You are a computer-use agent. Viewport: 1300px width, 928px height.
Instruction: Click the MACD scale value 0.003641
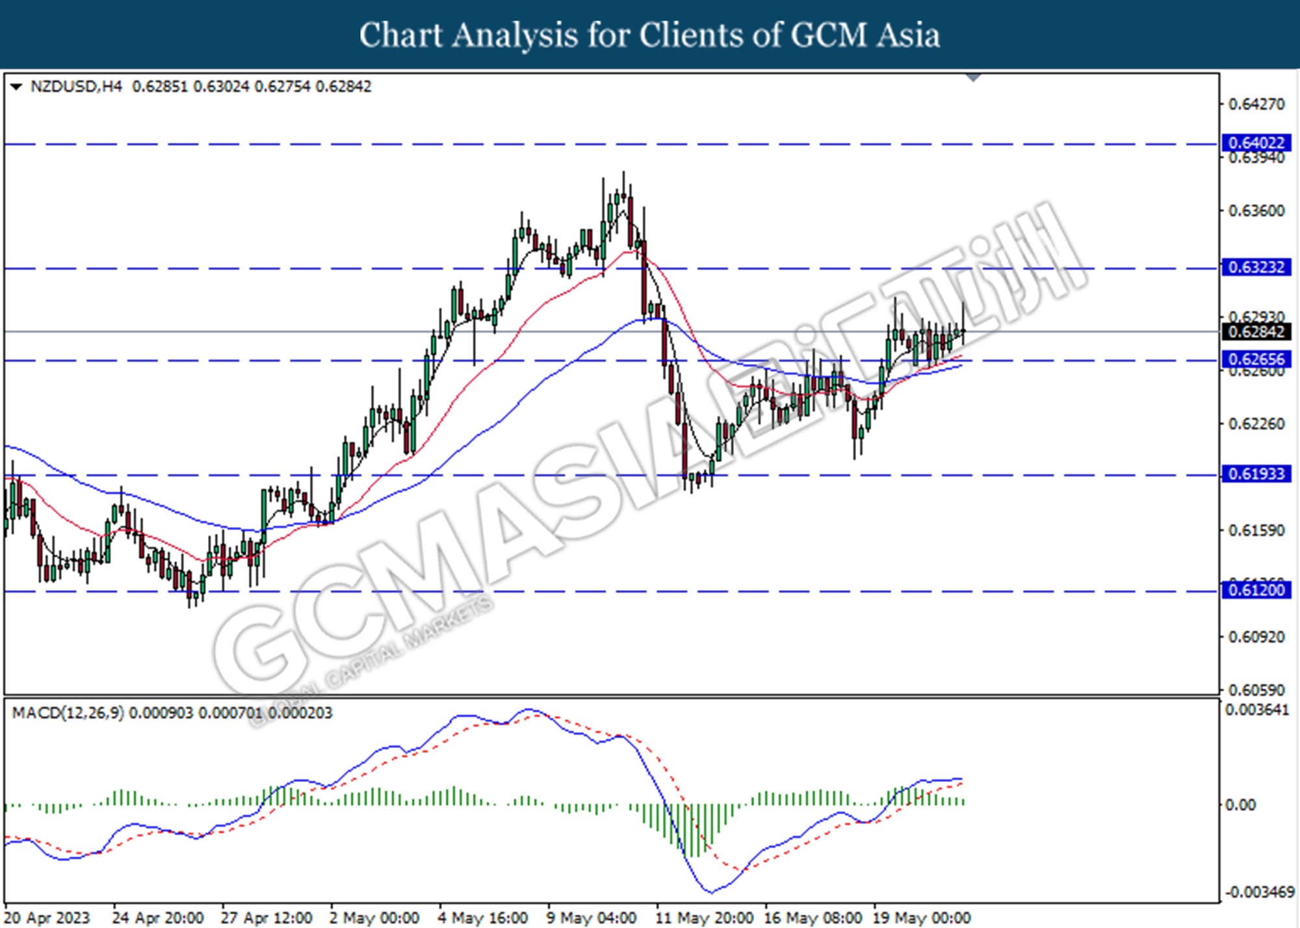1257,710
